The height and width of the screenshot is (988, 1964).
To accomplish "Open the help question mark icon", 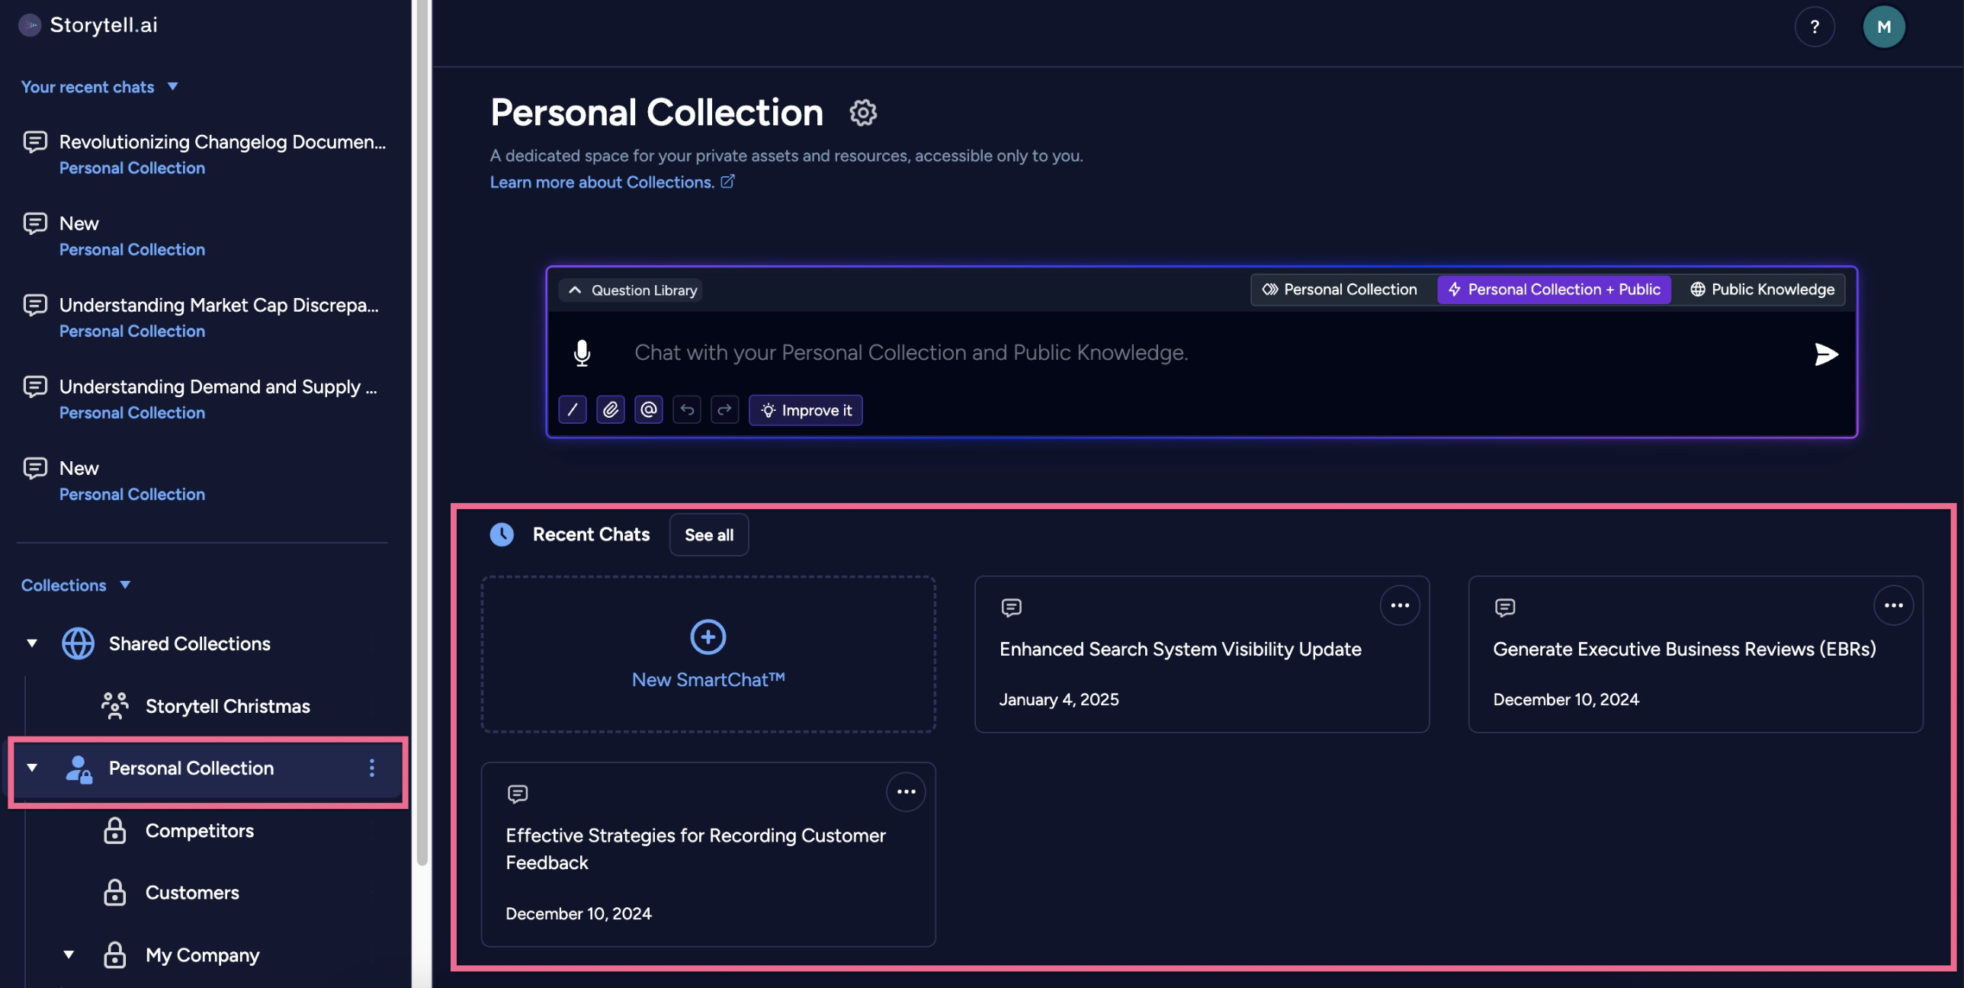I will click(1815, 27).
